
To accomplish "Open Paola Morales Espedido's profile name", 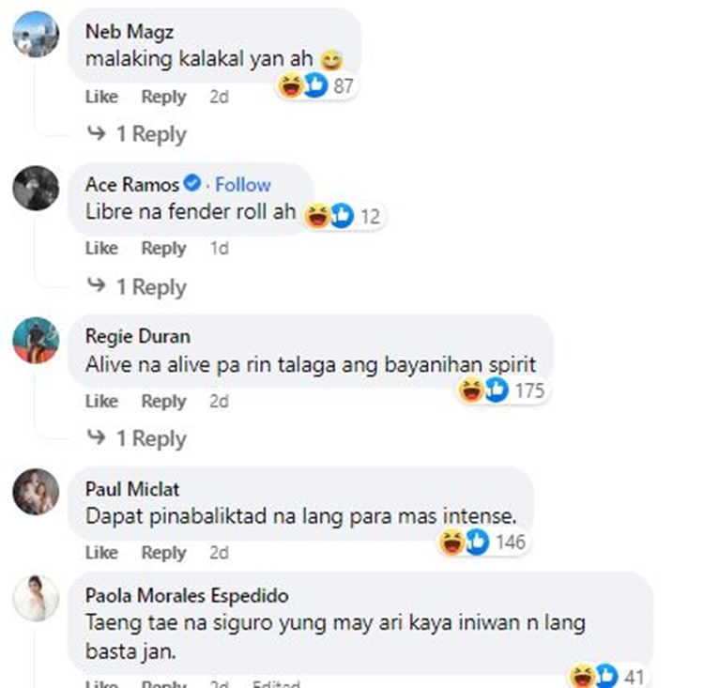I will coord(187,595).
